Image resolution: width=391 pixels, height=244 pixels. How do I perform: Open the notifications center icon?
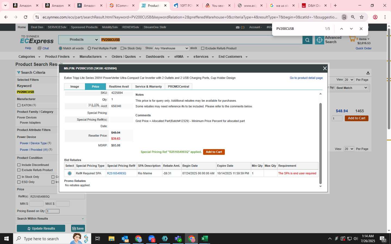tap(383, 239)
